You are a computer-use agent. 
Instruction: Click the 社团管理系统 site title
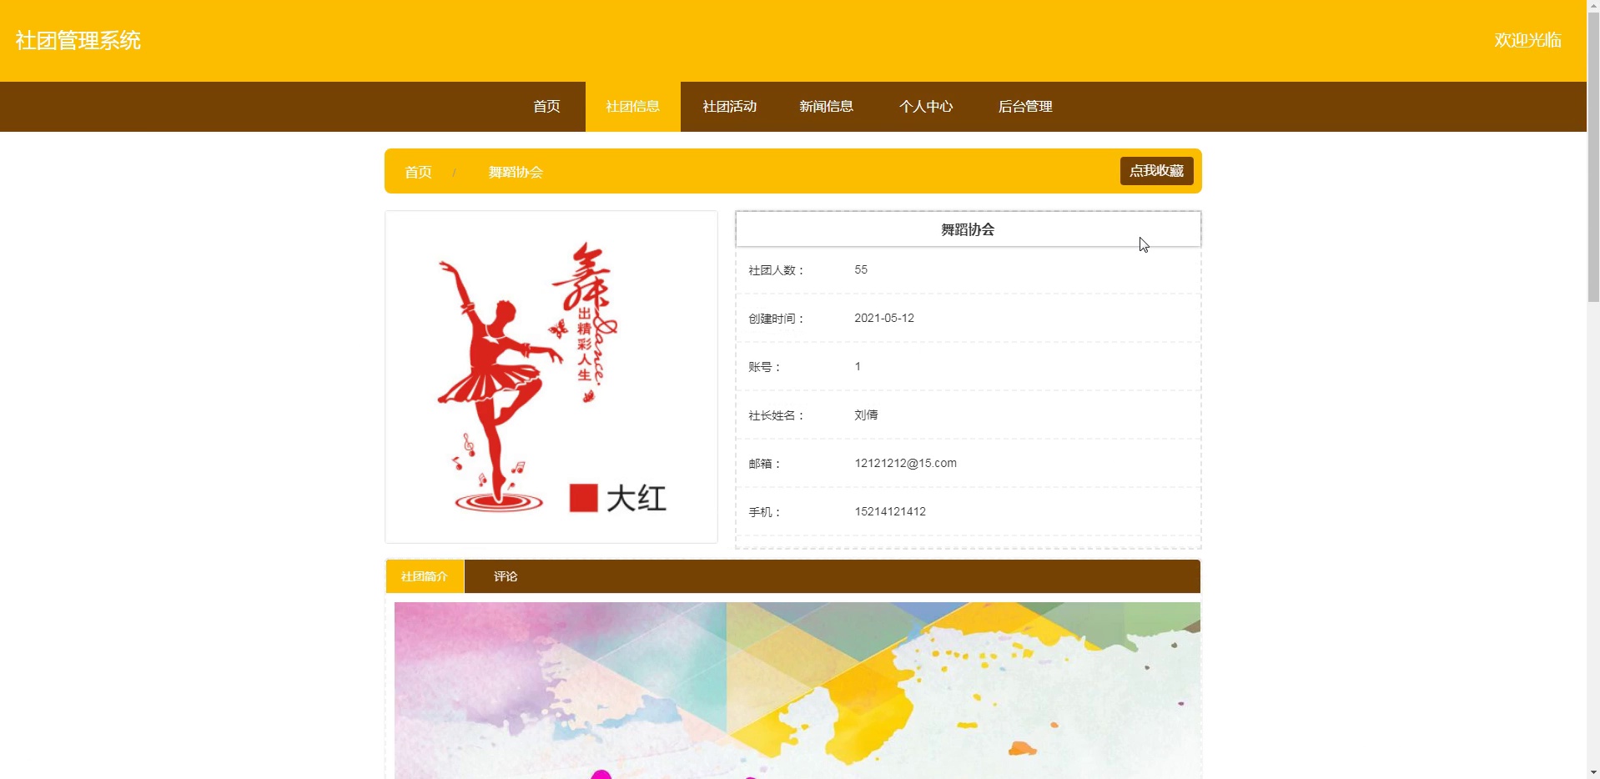[x=78, y=40]
